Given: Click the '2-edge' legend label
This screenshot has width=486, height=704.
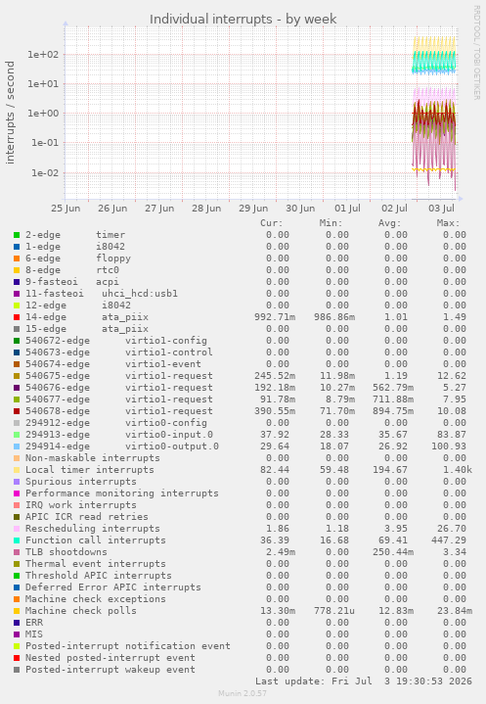Looking at the screenshot, I should point(43,235).
